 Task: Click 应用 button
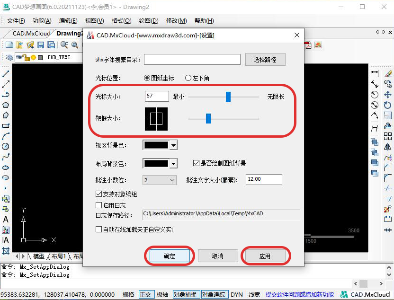[265, 256]
